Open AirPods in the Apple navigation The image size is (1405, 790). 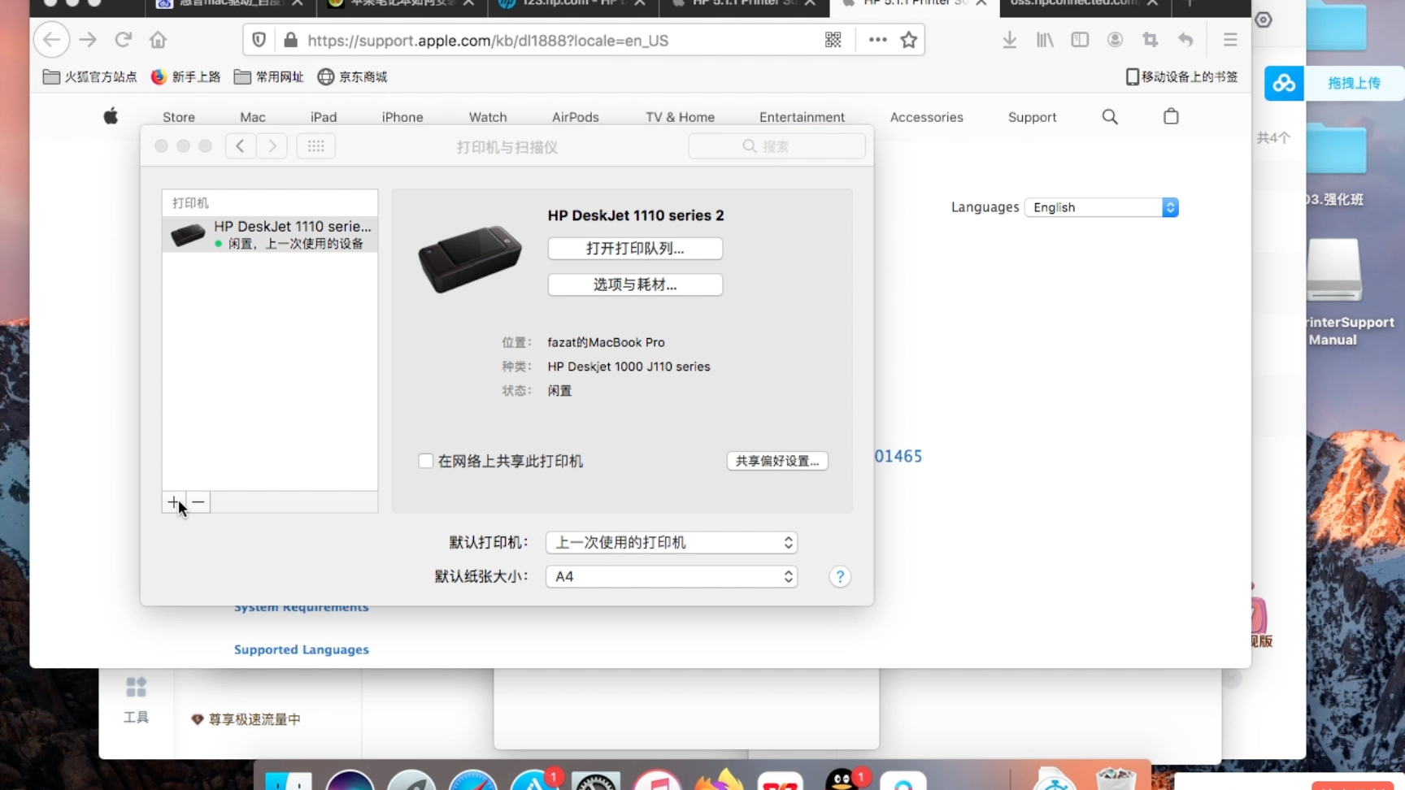[x=576, y=117]
